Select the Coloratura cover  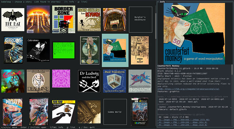[x=38, y=50]
